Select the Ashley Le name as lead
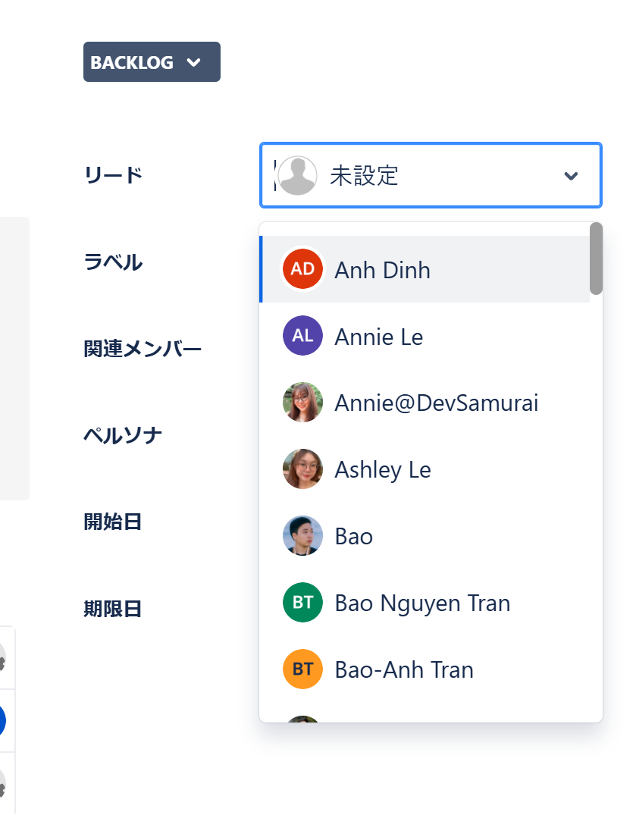Viewport: 636px width, 815px height. point(382,470)
